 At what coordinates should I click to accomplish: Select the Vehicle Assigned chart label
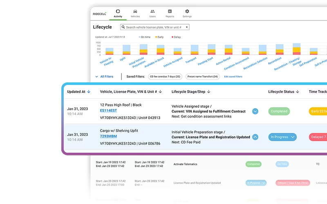click(x=173, y=62)
